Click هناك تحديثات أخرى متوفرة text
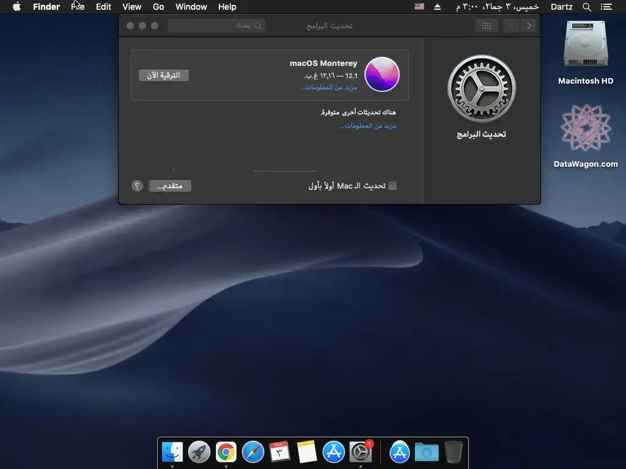This screenshot has width=626, height=469. (x=358, y=112)
